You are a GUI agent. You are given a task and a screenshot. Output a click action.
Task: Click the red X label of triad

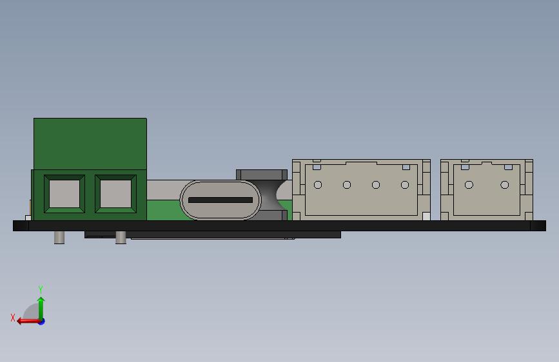(13, 318)
